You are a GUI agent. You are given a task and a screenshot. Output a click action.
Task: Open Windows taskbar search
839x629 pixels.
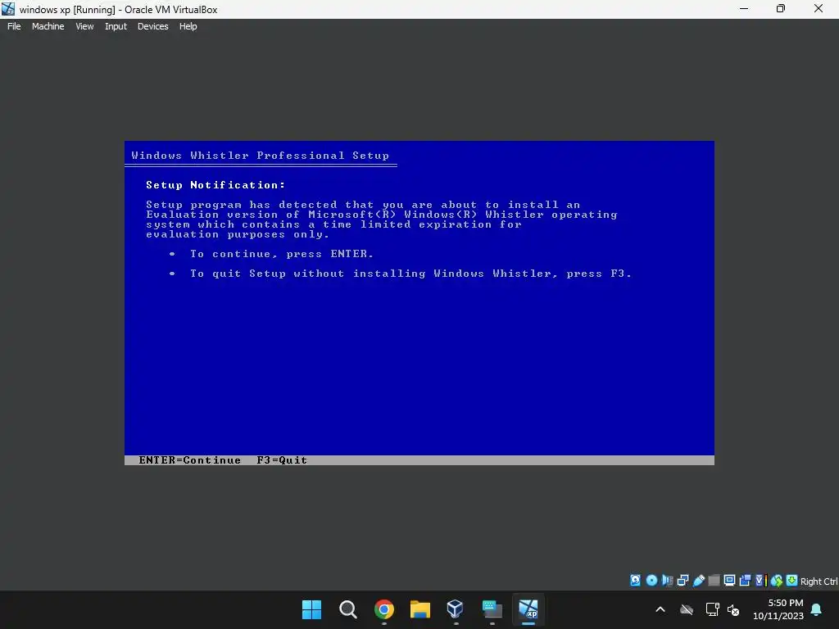[x=347, y=609]
